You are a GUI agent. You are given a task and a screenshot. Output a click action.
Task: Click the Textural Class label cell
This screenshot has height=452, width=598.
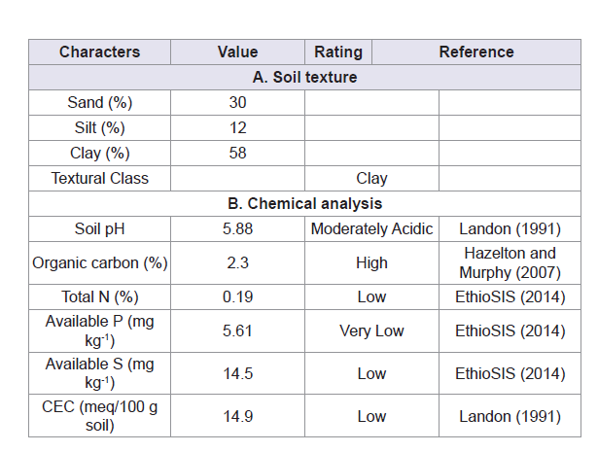(x=99, y=178)
